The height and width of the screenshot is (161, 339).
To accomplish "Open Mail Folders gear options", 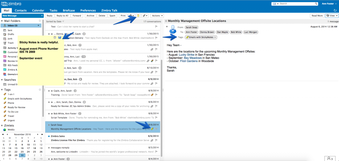I will [40, 21].
